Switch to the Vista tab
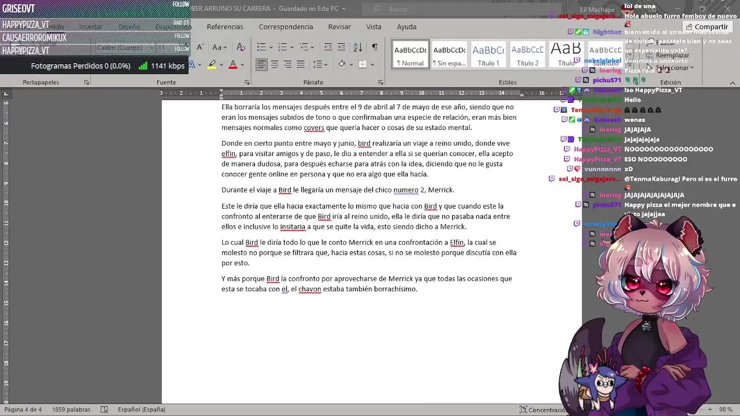This screenshot has width=740, height=416. (373, 27)
